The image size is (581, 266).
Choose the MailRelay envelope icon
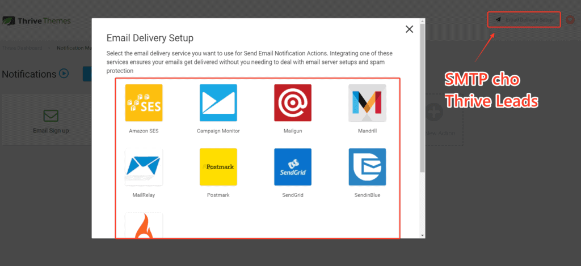pyautogui.click(x=144, y=167)
